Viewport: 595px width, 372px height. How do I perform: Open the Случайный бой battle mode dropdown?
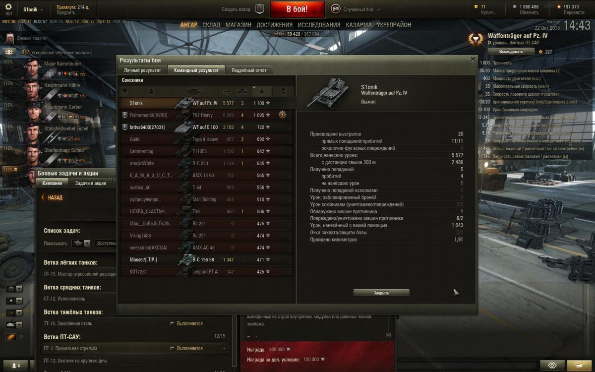click(356, 9)
